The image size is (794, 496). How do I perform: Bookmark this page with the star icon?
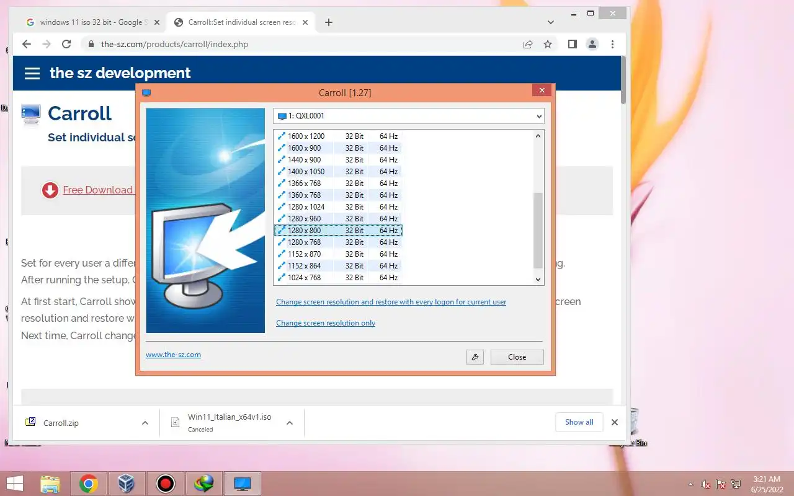(x=548, y=44)
